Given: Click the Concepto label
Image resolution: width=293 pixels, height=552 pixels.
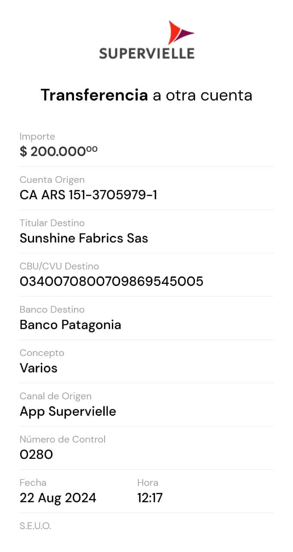Looking at the screenshot, I should [x=42, y=353].
